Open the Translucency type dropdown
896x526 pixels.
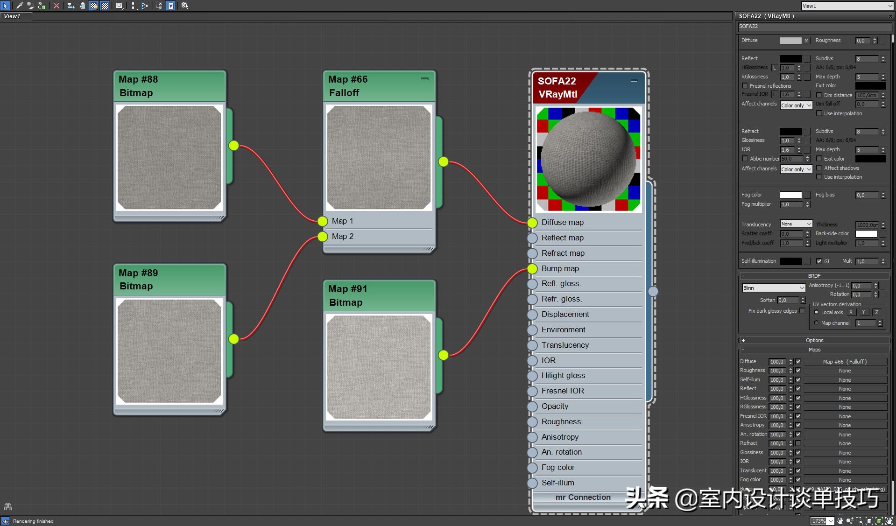tap(796, 224)
